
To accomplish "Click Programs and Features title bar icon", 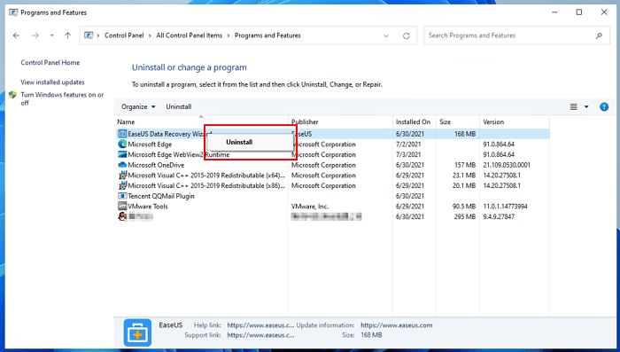I will pyautogui.click(x=13, y=12).
